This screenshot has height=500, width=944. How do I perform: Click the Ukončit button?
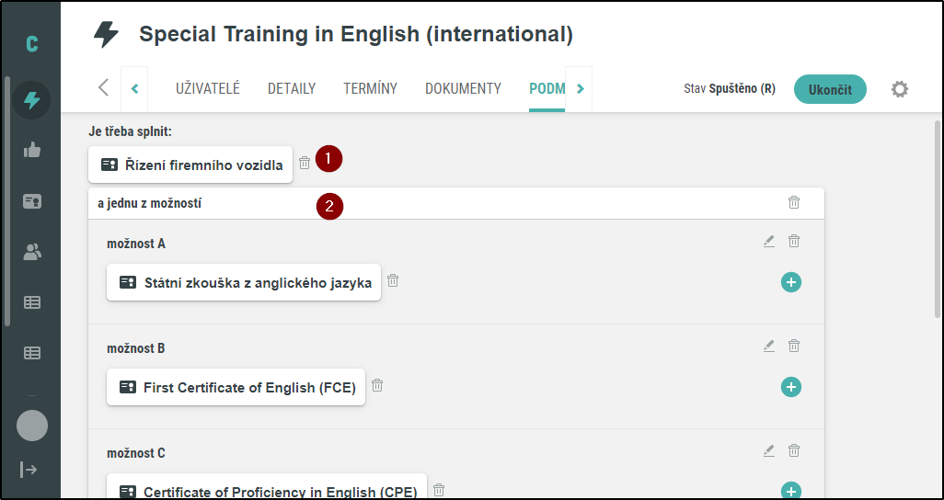pos(830,90)
